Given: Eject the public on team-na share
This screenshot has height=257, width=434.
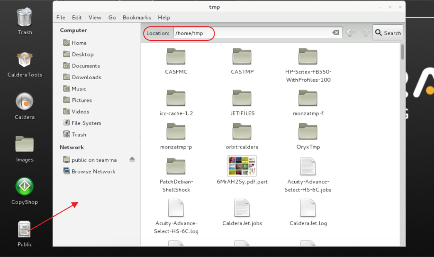Looking at the screenshot, I should click(132, 159).
